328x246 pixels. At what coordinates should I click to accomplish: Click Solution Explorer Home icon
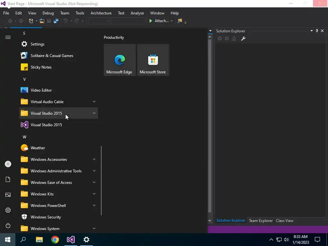(234, 38)
